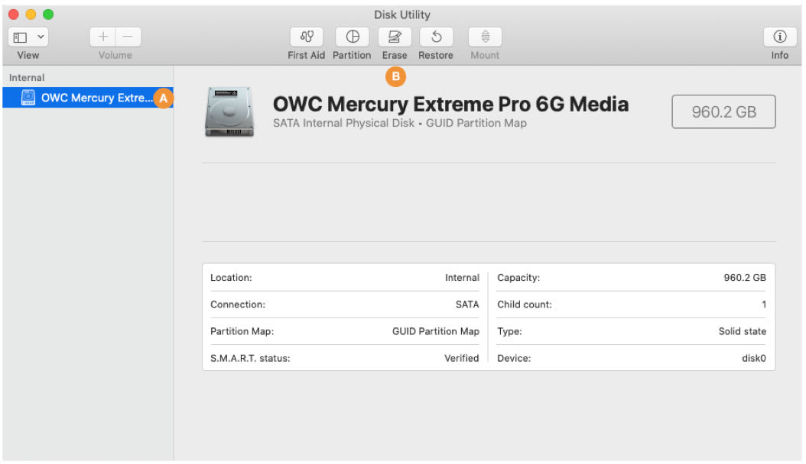
Task: Click the Solid state type value
Action: pos(742,331)
